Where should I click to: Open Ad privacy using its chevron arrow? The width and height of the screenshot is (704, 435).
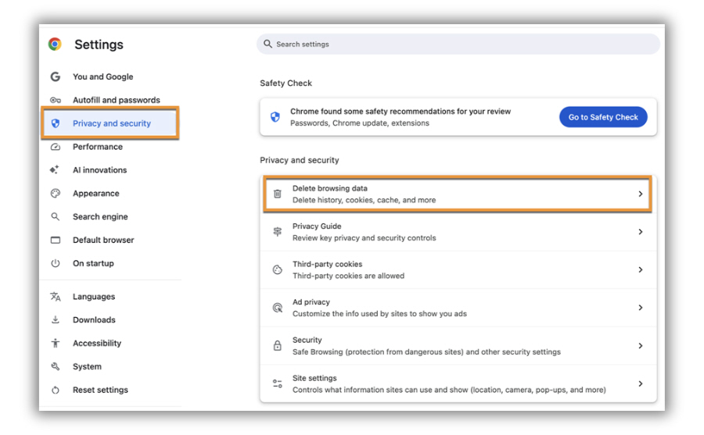point(640,308)
